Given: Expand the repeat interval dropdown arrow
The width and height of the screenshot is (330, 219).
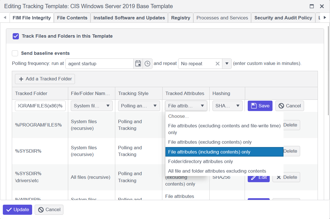Looking at the screenshot, I should 227,64.
